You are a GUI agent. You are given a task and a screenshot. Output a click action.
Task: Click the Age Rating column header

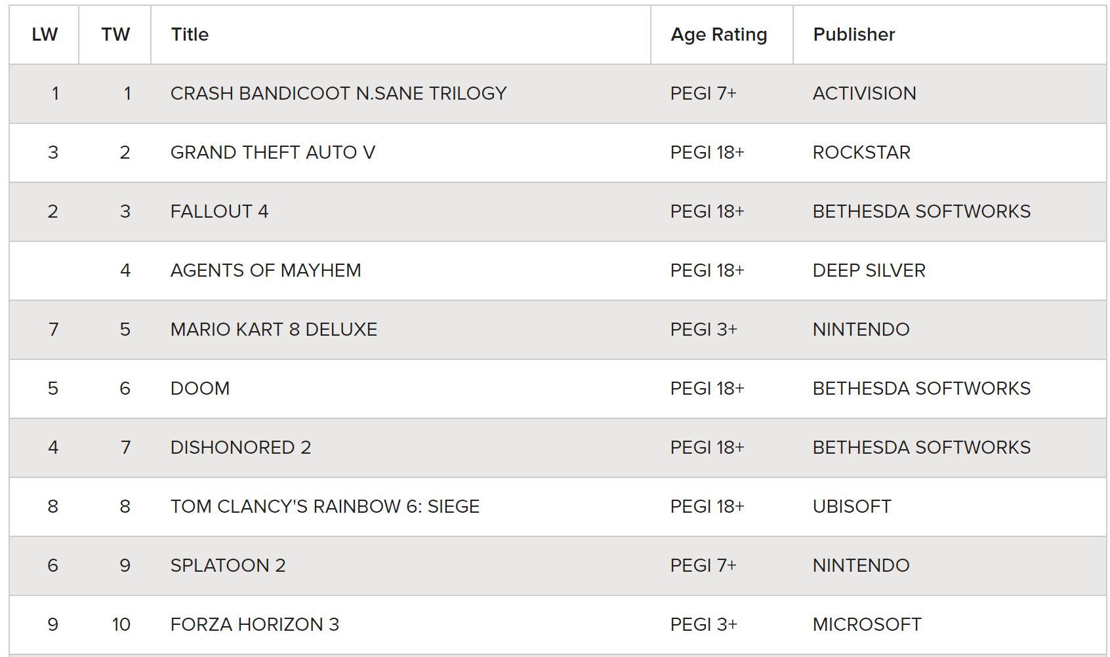pos(718,35)
